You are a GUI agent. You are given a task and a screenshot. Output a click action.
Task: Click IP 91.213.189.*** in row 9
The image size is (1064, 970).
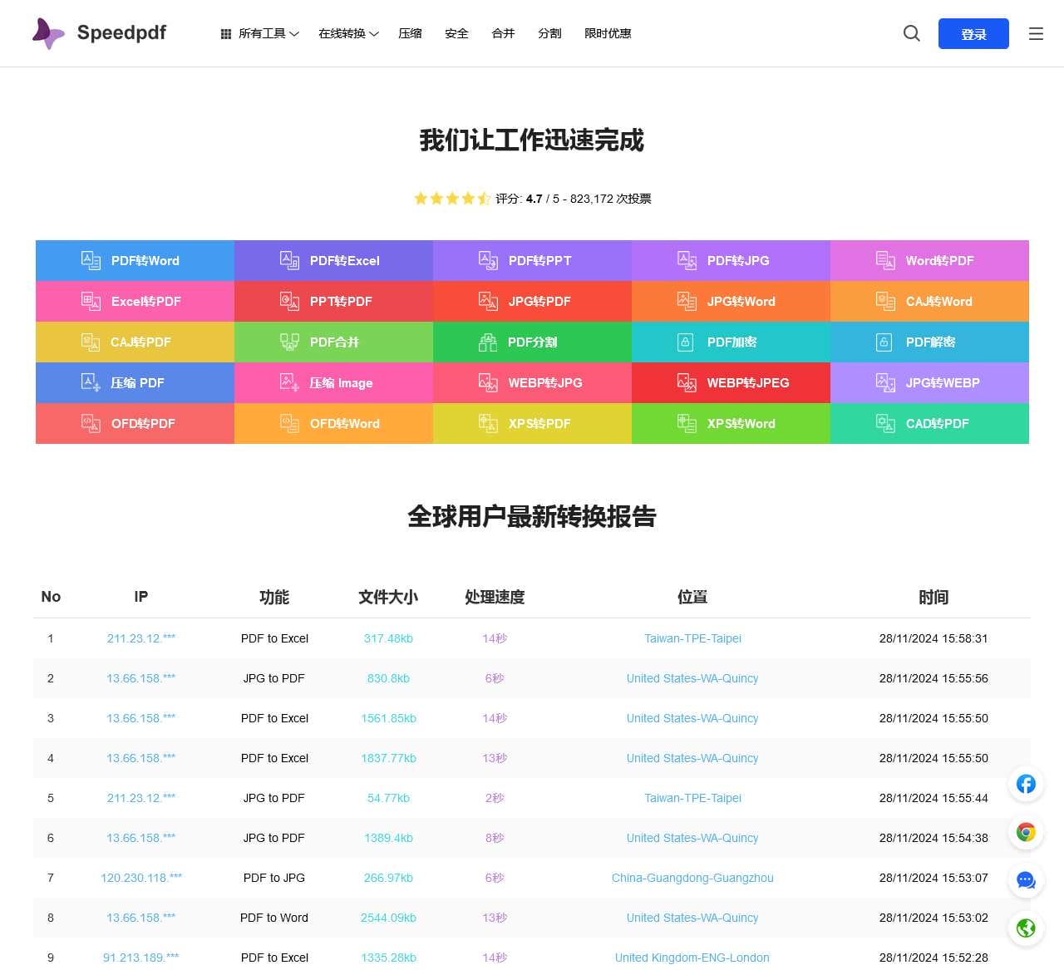click(x=141, y=958)
